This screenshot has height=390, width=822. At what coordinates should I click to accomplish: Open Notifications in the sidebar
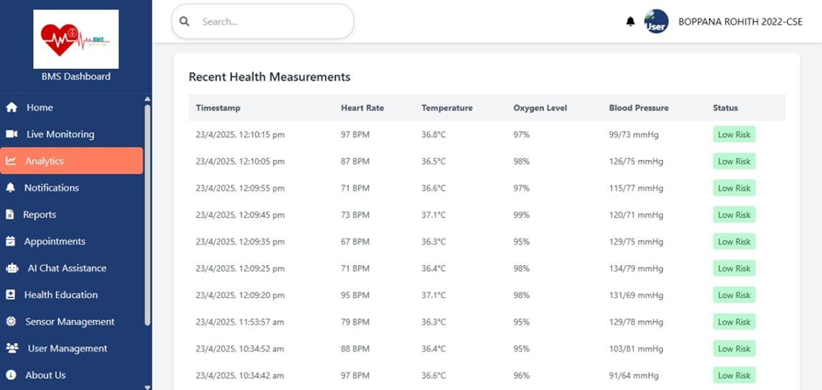click(x=72, y=188)
